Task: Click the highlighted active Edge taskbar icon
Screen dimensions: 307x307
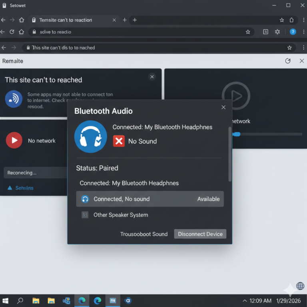Action: 82,301
